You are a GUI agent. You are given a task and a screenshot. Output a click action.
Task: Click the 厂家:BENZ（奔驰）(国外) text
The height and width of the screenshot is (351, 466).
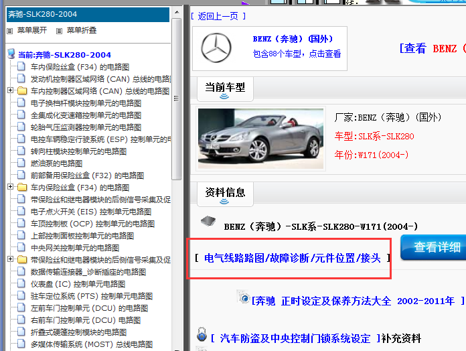click(x=388, y=117)
